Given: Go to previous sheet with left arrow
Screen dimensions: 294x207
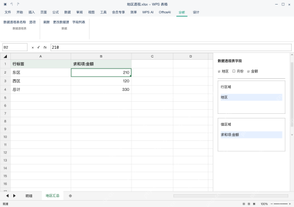Looking at the screenshot, I should point(7,195).
